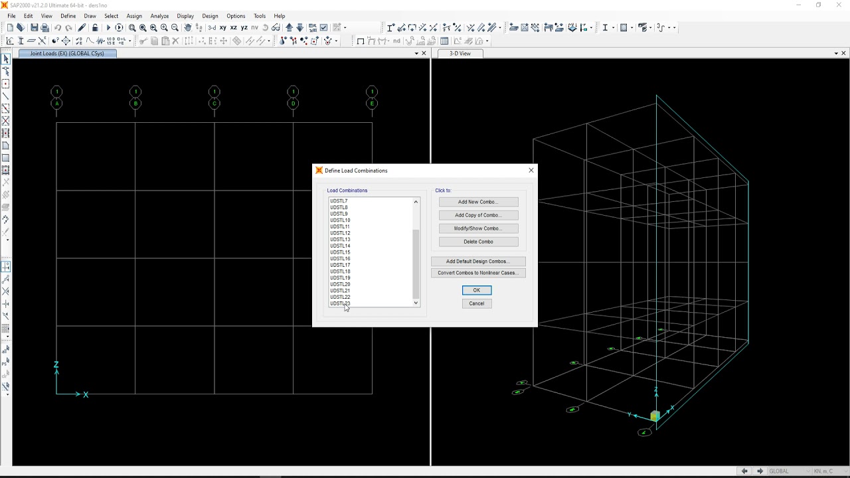Cancel the Define Load Combinations dialog

tap(477, 303)
